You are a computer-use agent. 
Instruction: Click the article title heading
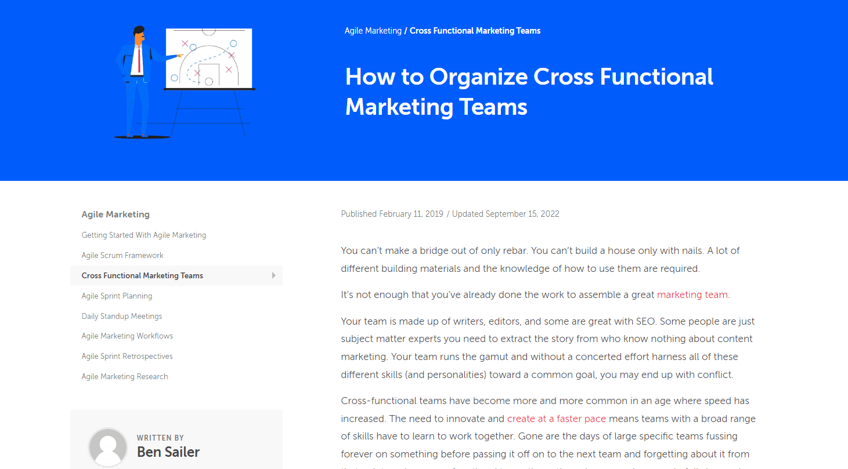tap(529, 92)
